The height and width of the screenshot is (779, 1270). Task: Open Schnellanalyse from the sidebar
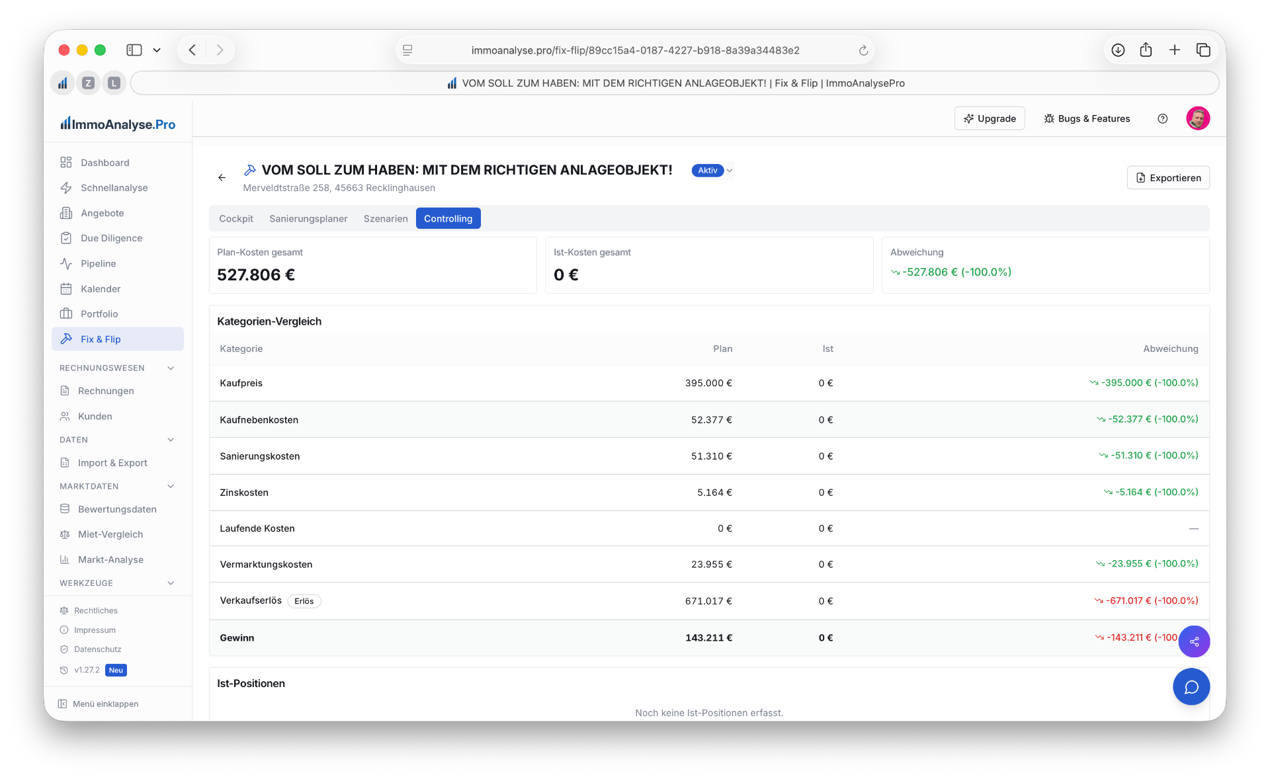coord(117,188)
